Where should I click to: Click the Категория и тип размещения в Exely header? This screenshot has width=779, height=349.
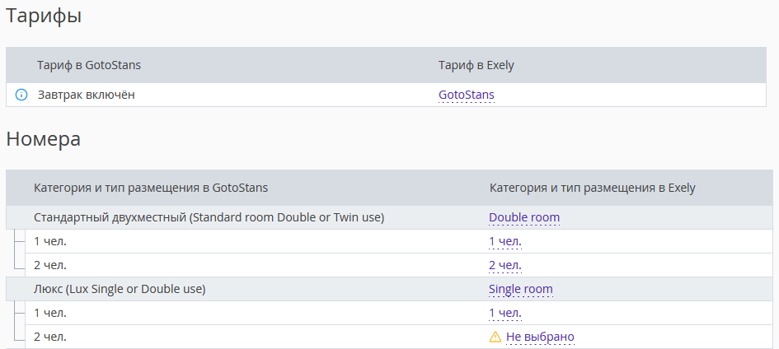(592, 188)
